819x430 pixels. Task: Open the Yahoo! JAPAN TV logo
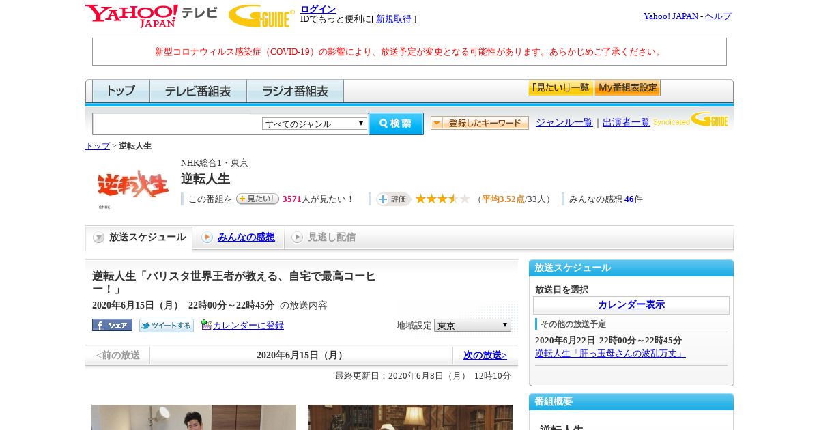152,16
